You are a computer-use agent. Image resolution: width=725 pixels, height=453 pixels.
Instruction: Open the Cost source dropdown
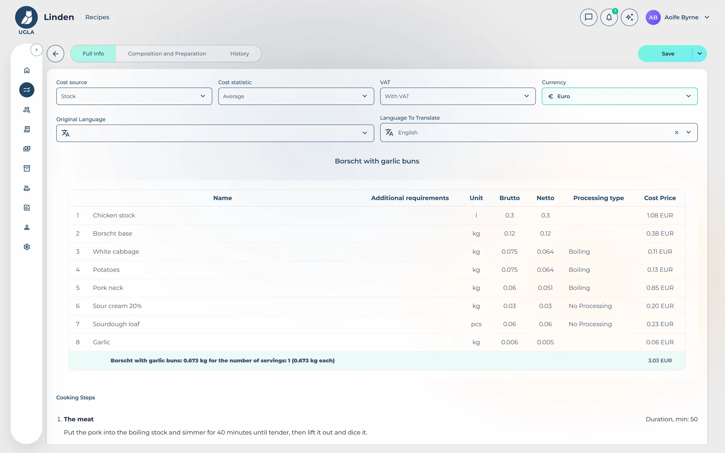pyautogui.click(x=134, y=96)
